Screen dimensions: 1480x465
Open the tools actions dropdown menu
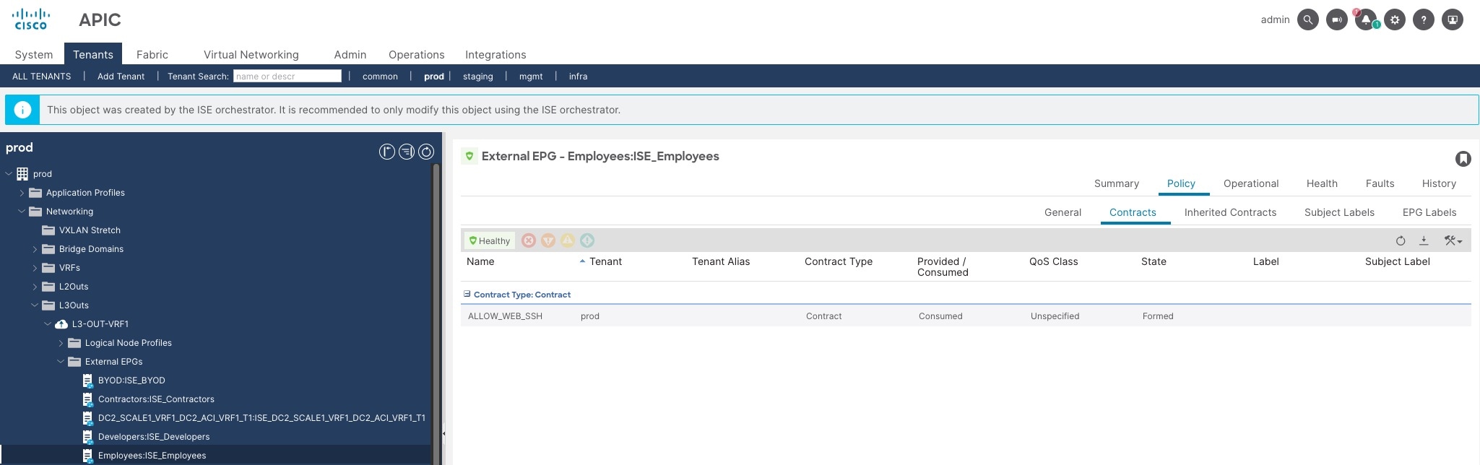pos(1453,240)
